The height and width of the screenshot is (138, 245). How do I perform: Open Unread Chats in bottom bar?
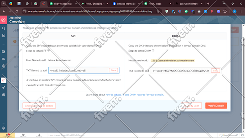tap(7, 135)
